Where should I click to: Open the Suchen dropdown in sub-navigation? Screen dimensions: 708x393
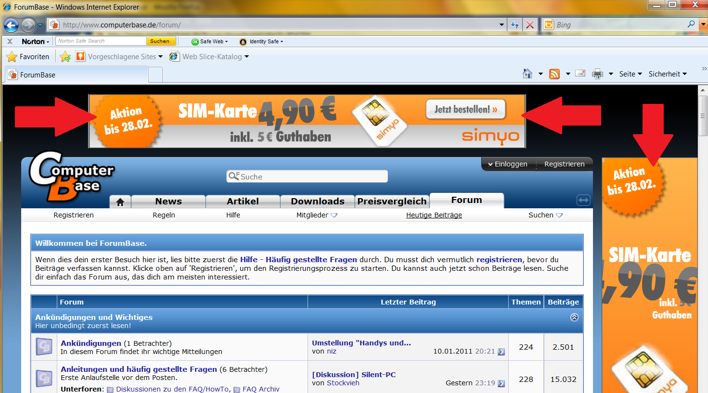coord(545,215)
